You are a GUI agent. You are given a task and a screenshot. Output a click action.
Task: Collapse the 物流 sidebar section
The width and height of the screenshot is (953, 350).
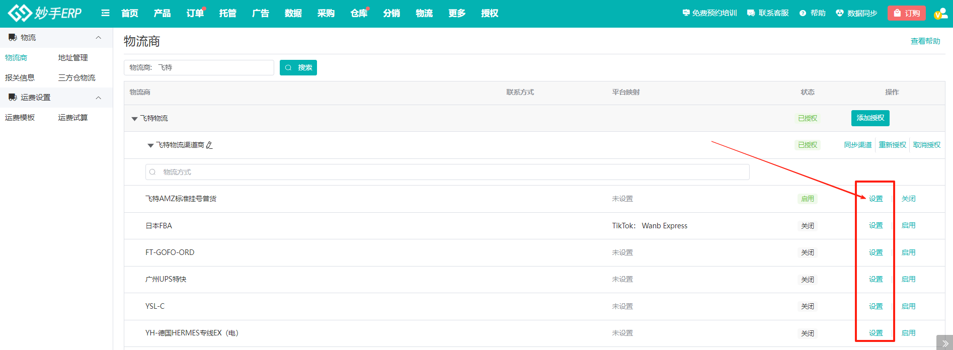point(99,38)
